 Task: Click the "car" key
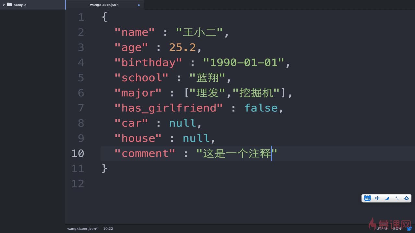pos(131,123)
